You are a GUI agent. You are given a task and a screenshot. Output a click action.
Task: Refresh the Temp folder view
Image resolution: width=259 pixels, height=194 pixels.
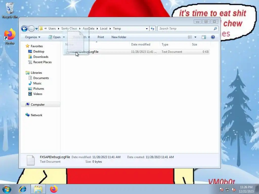(153, 29)
